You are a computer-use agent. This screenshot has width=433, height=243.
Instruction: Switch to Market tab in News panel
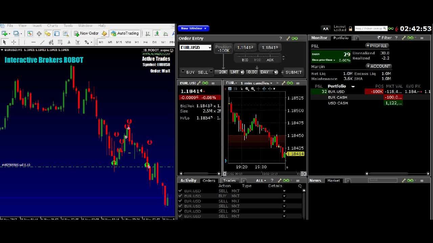pyautogui.click(x=334, y=181)
